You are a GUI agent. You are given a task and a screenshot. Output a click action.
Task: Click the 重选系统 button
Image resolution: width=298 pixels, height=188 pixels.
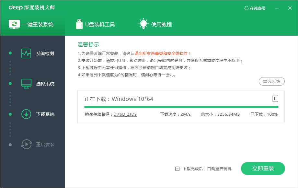(x=272, y=81)
